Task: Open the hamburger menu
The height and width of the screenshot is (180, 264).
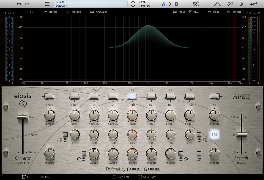Action: 47,4
